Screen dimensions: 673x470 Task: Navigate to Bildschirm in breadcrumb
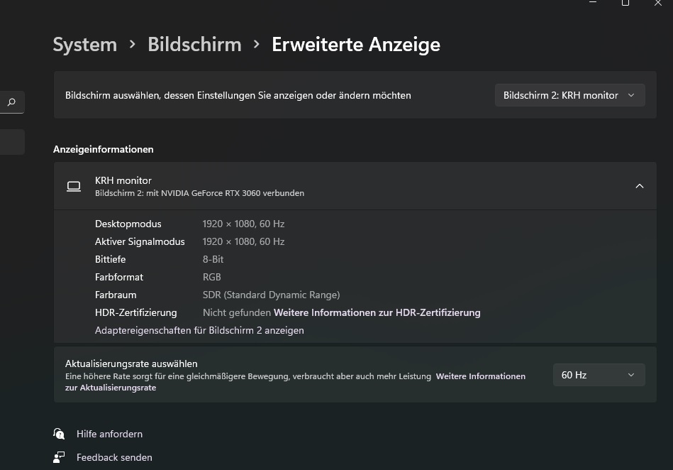(194, 45)
